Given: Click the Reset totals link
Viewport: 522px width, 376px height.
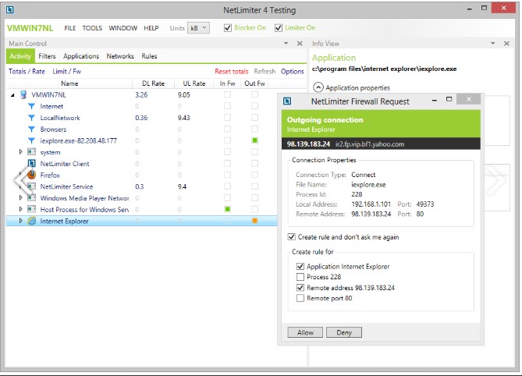Looking at the screenshot, I should pyautogui.click(x=232, y=71).
